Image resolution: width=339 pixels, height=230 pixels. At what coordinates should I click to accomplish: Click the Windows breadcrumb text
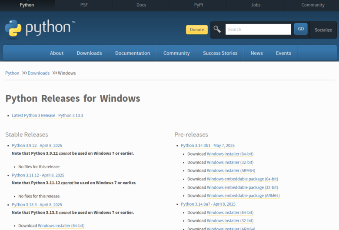point(66,73)
